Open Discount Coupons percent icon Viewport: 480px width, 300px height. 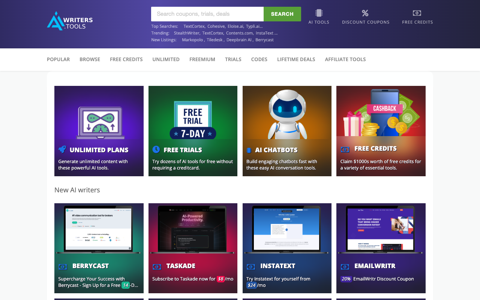point(365,13)
